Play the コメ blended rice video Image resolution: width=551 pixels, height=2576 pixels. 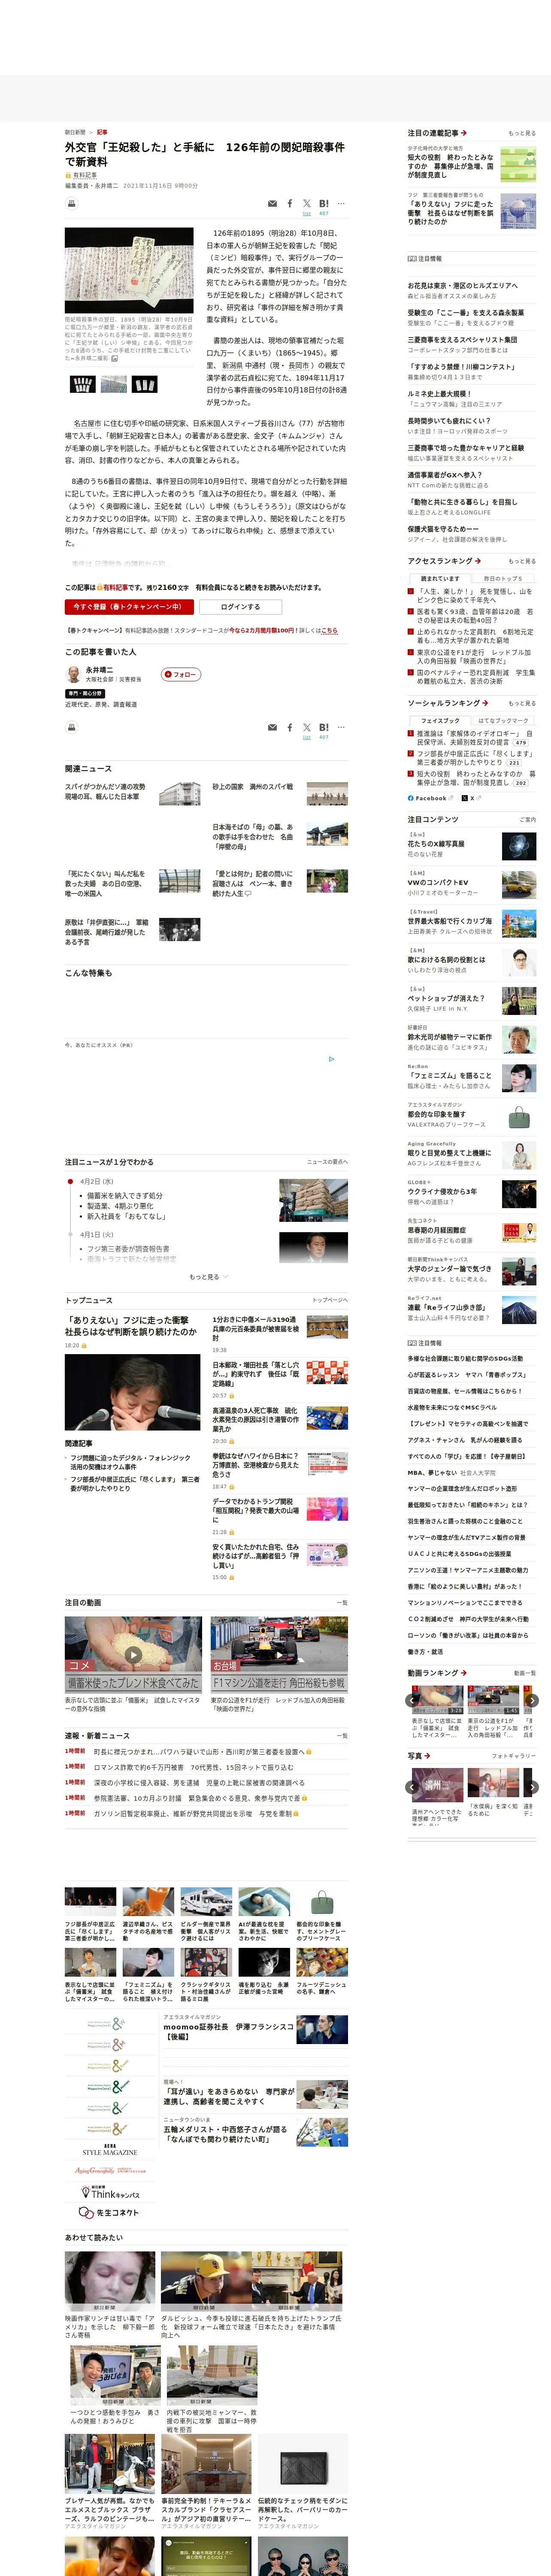pos(133,1655)
